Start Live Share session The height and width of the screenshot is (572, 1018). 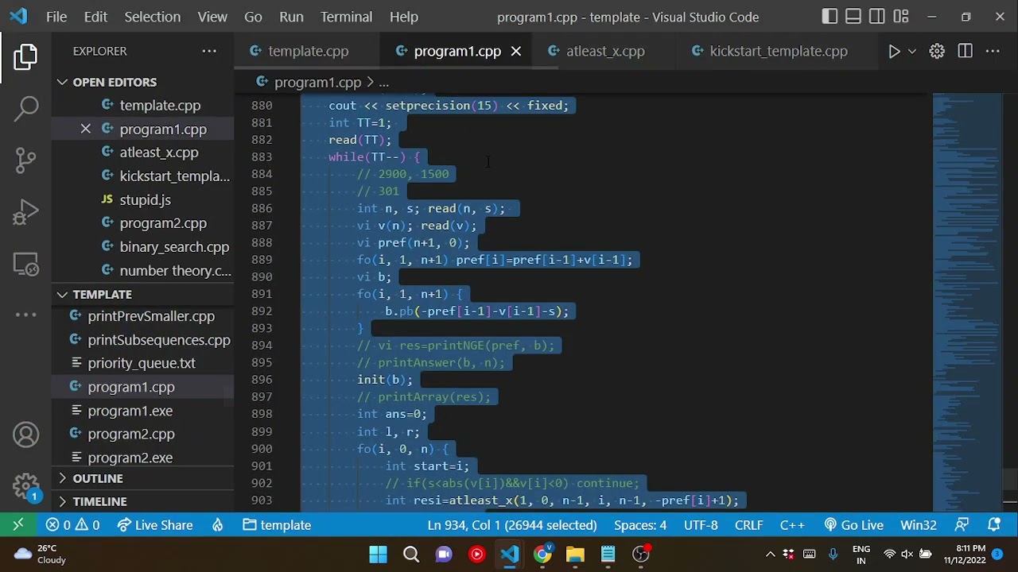tap(155, 525)
